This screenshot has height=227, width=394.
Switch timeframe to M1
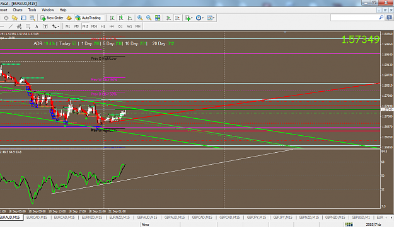coord(67,26)
